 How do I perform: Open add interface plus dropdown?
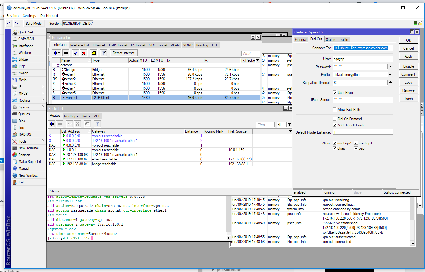[57, 53]
